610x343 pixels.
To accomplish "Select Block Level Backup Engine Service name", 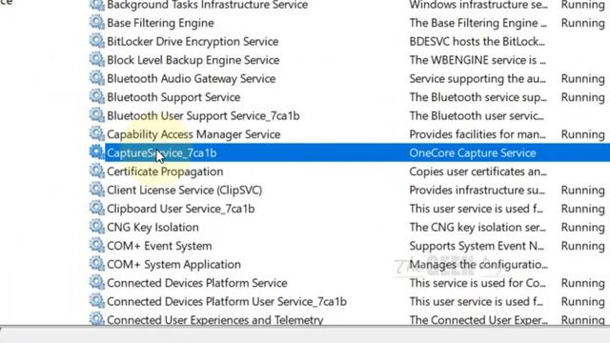I will 193,60.
